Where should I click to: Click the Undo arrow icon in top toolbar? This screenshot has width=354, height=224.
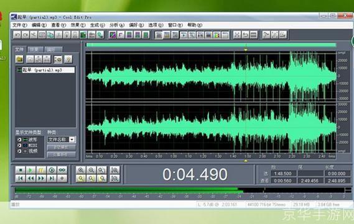[x=17, y=35]
